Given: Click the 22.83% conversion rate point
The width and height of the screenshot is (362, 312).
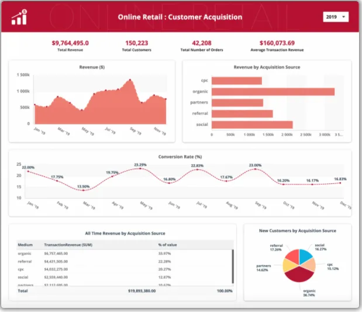Looking at the screenshot, I should (x=197, y=169).
